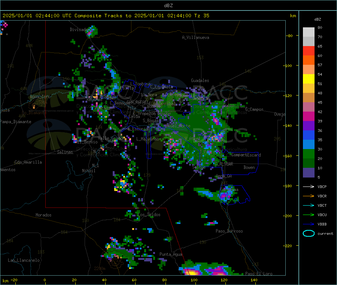337x285 pixels.
Task: Click the 'Bowen' place label
Action: tap(249, 167)
